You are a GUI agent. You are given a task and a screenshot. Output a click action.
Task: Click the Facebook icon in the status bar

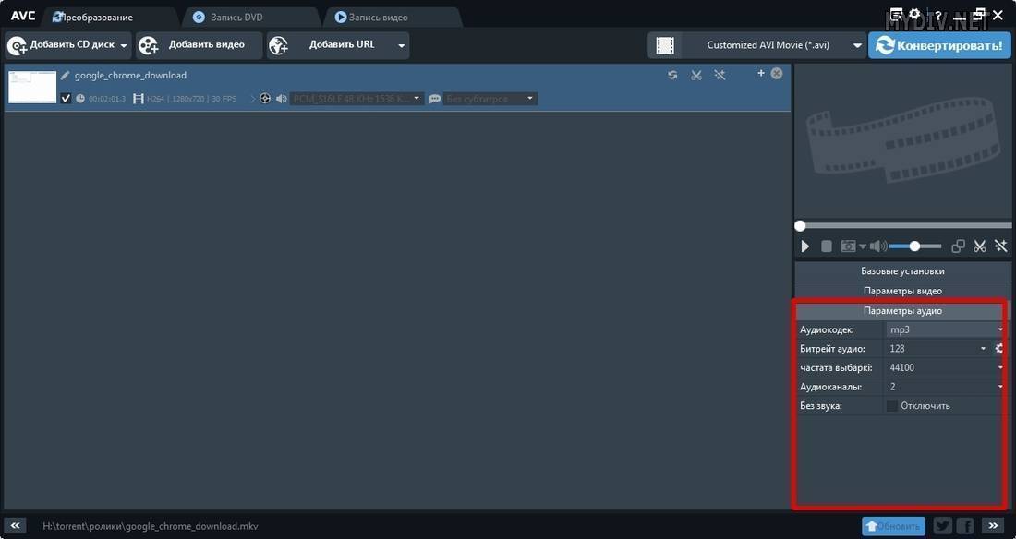(x=965, y=526)
